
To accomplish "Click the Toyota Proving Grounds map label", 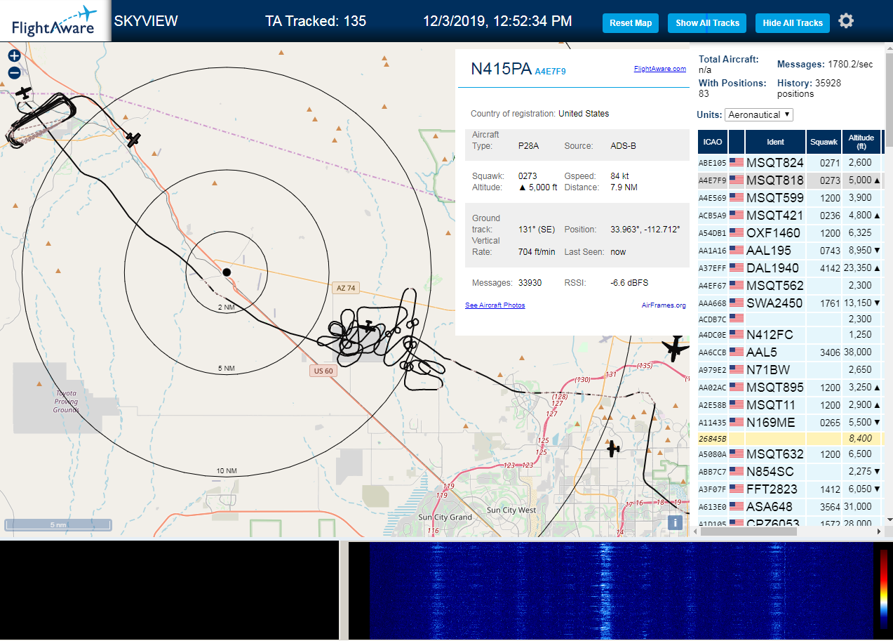I will click(67, 402).
